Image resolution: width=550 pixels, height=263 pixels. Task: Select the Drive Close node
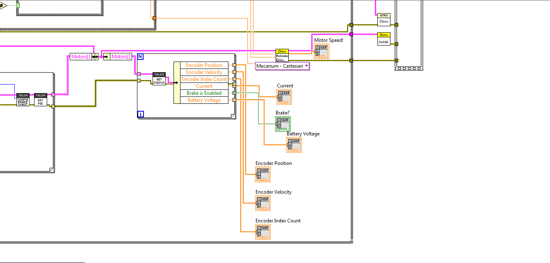(x=383, y=38)
